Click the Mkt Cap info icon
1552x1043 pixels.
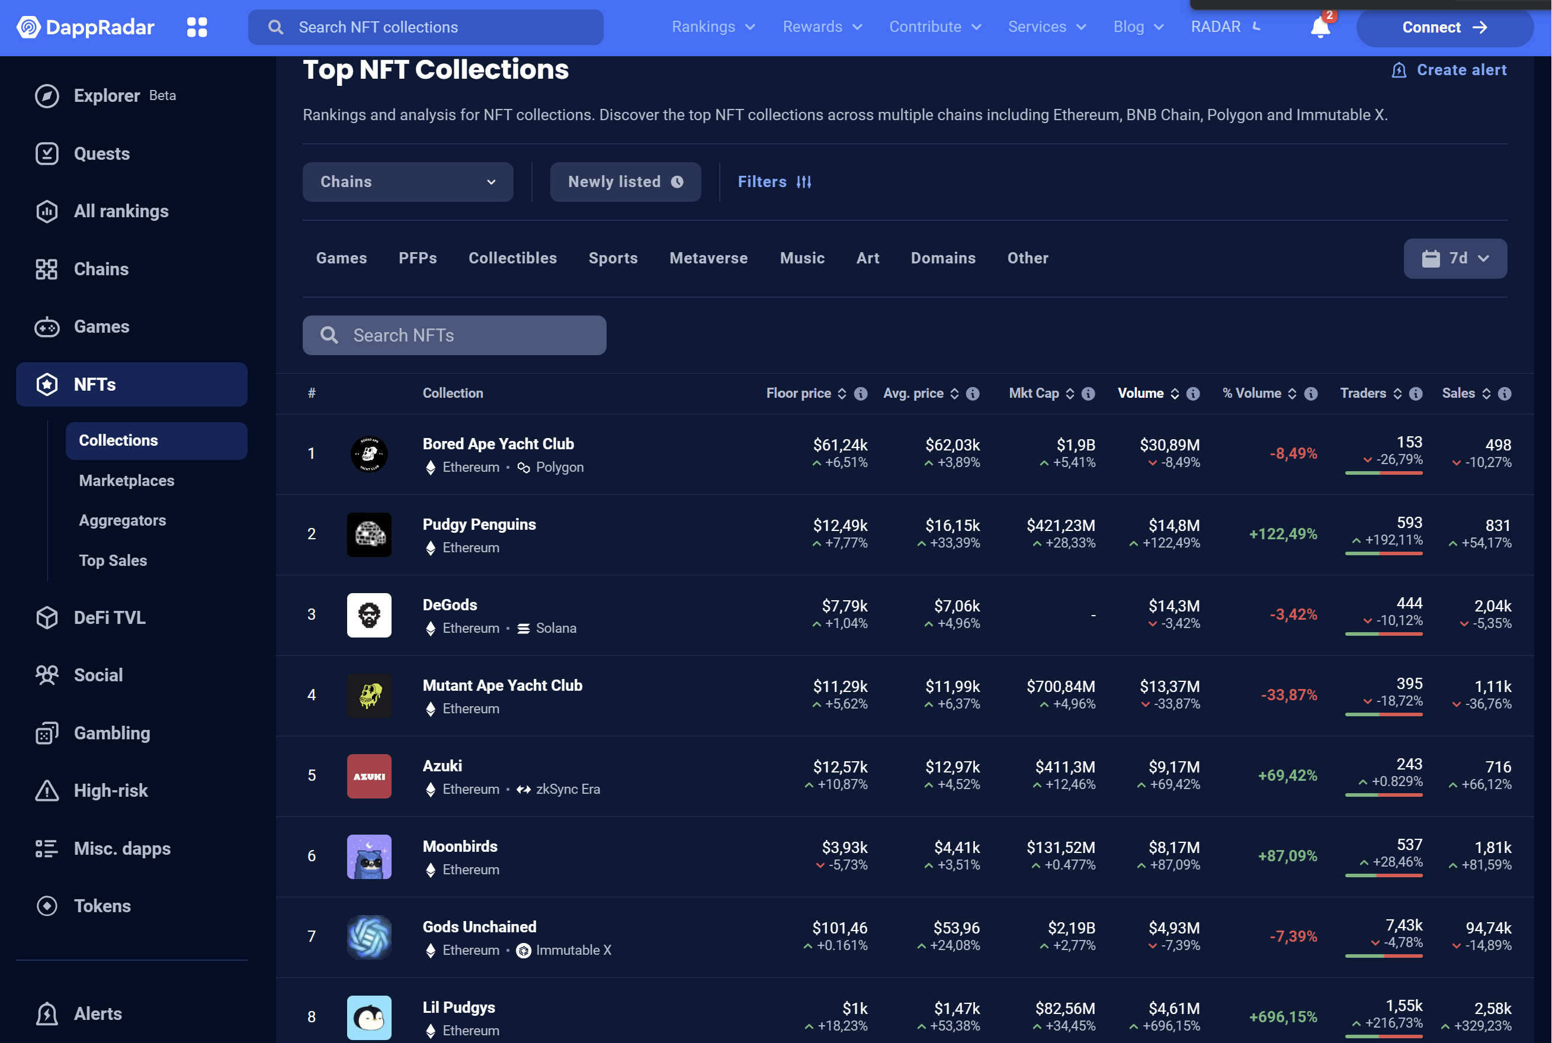click(1088, 394)
